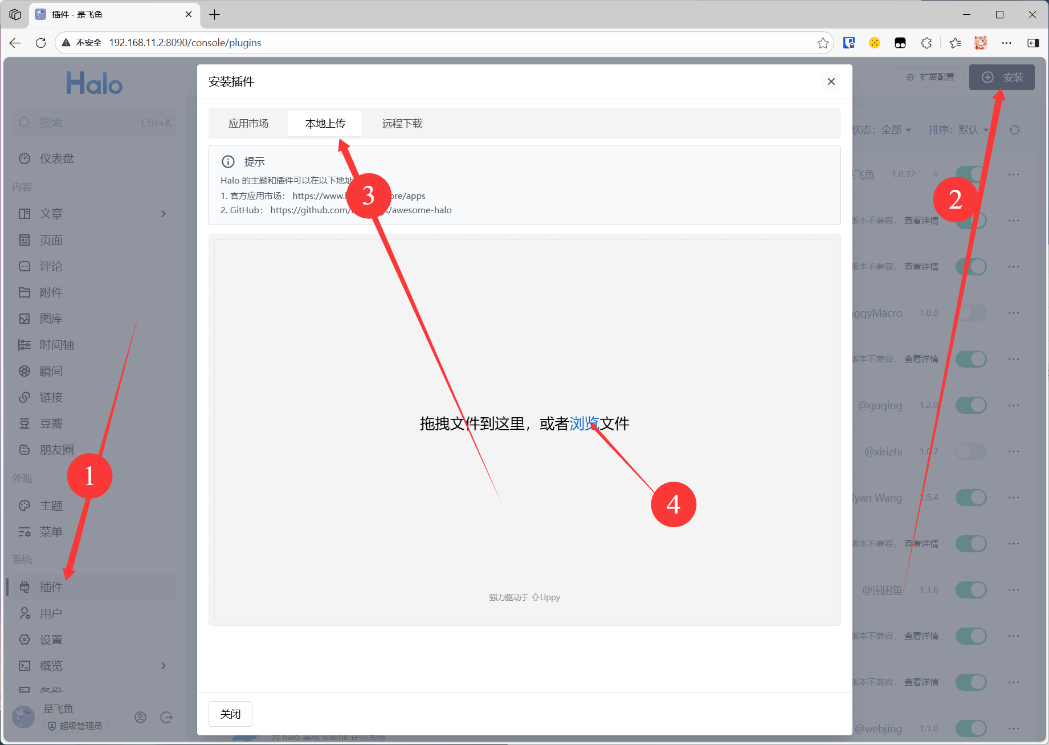Click the 图库 gallery icon
The height and width of the screenshot is (745, 1049).
(x=25, y=319)
